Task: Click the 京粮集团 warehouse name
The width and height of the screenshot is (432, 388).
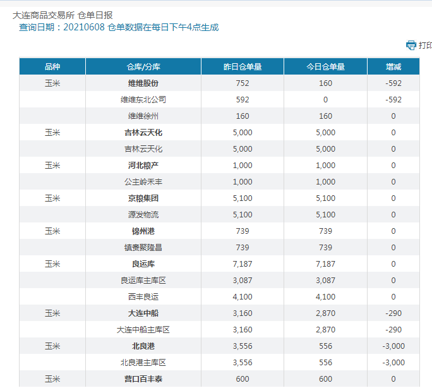Action: (143, 198)
